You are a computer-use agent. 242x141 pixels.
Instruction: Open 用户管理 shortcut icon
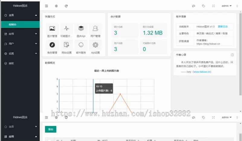[x=95, y=28]
